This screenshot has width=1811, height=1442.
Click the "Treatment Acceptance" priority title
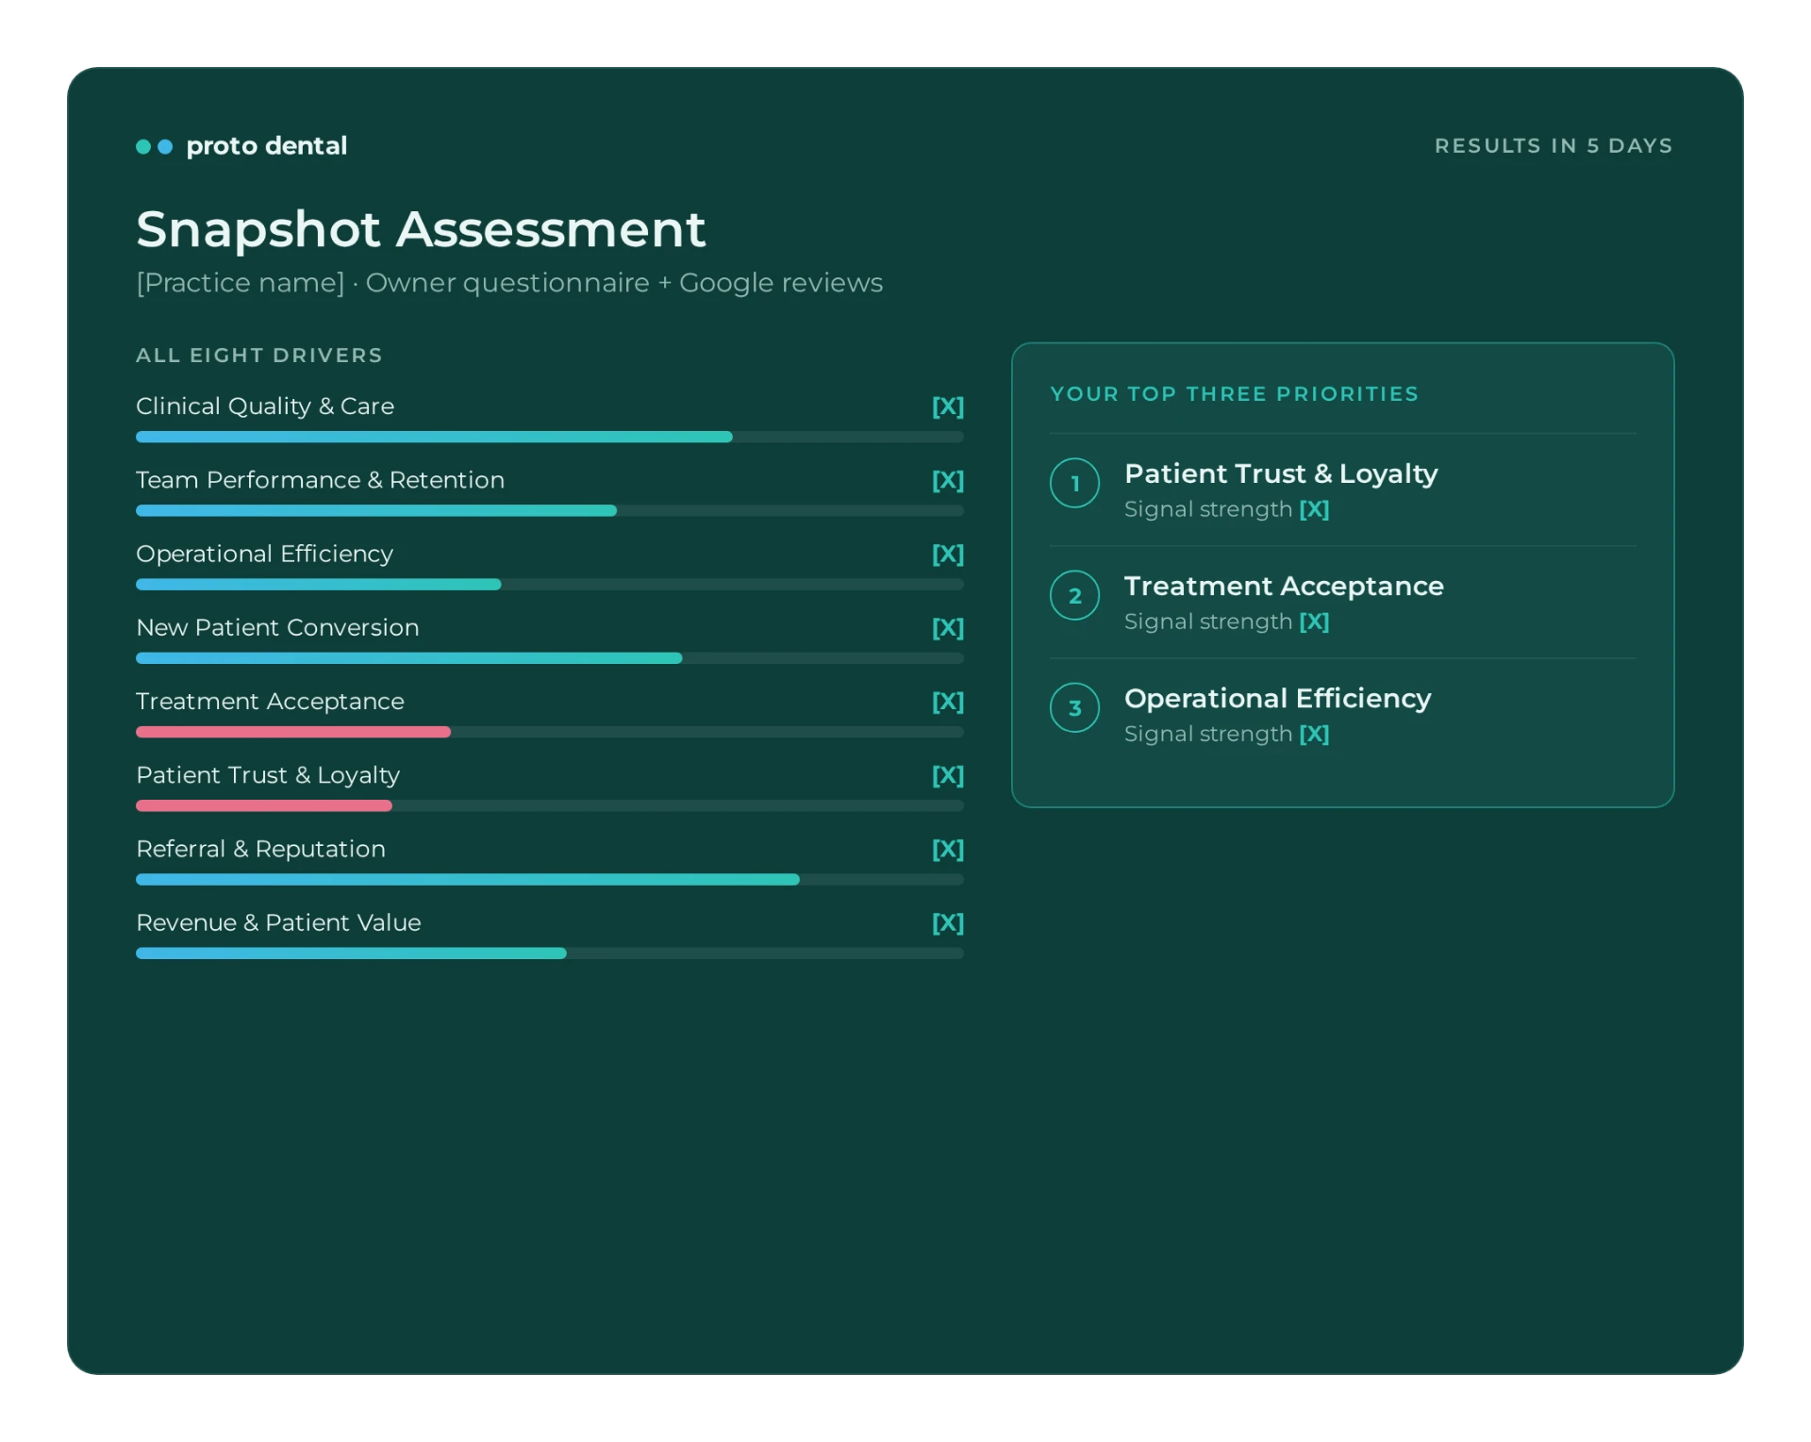[x=1284, y=586]
